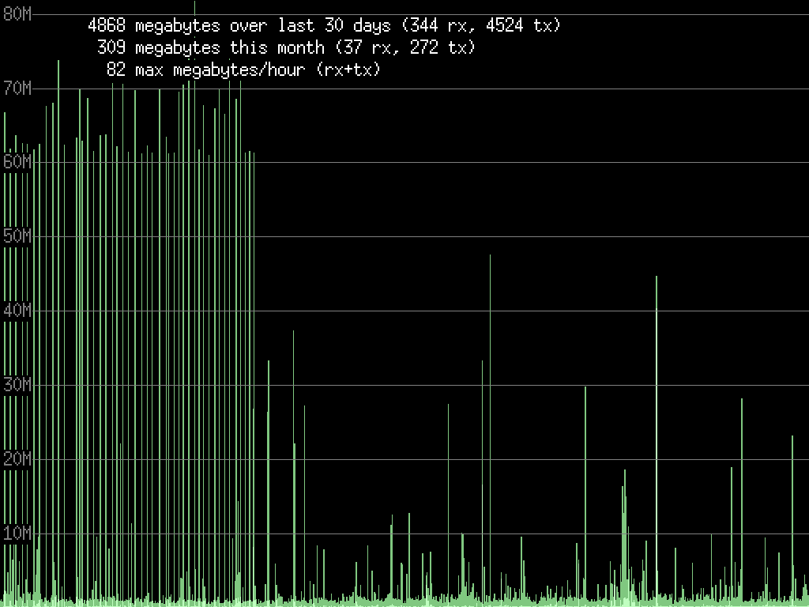
Task: Click the 50M y-axis label
Action: click(17, 236)
